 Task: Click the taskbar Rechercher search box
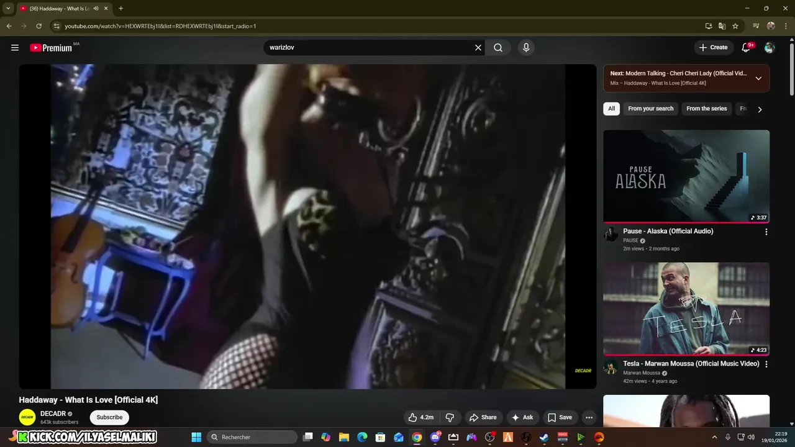coord(252,437)
